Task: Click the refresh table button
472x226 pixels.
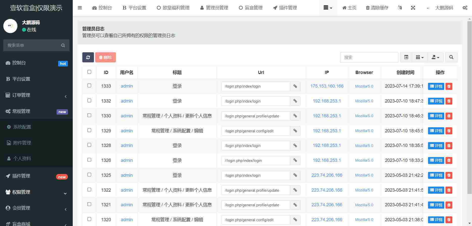Action: (88, 57)
